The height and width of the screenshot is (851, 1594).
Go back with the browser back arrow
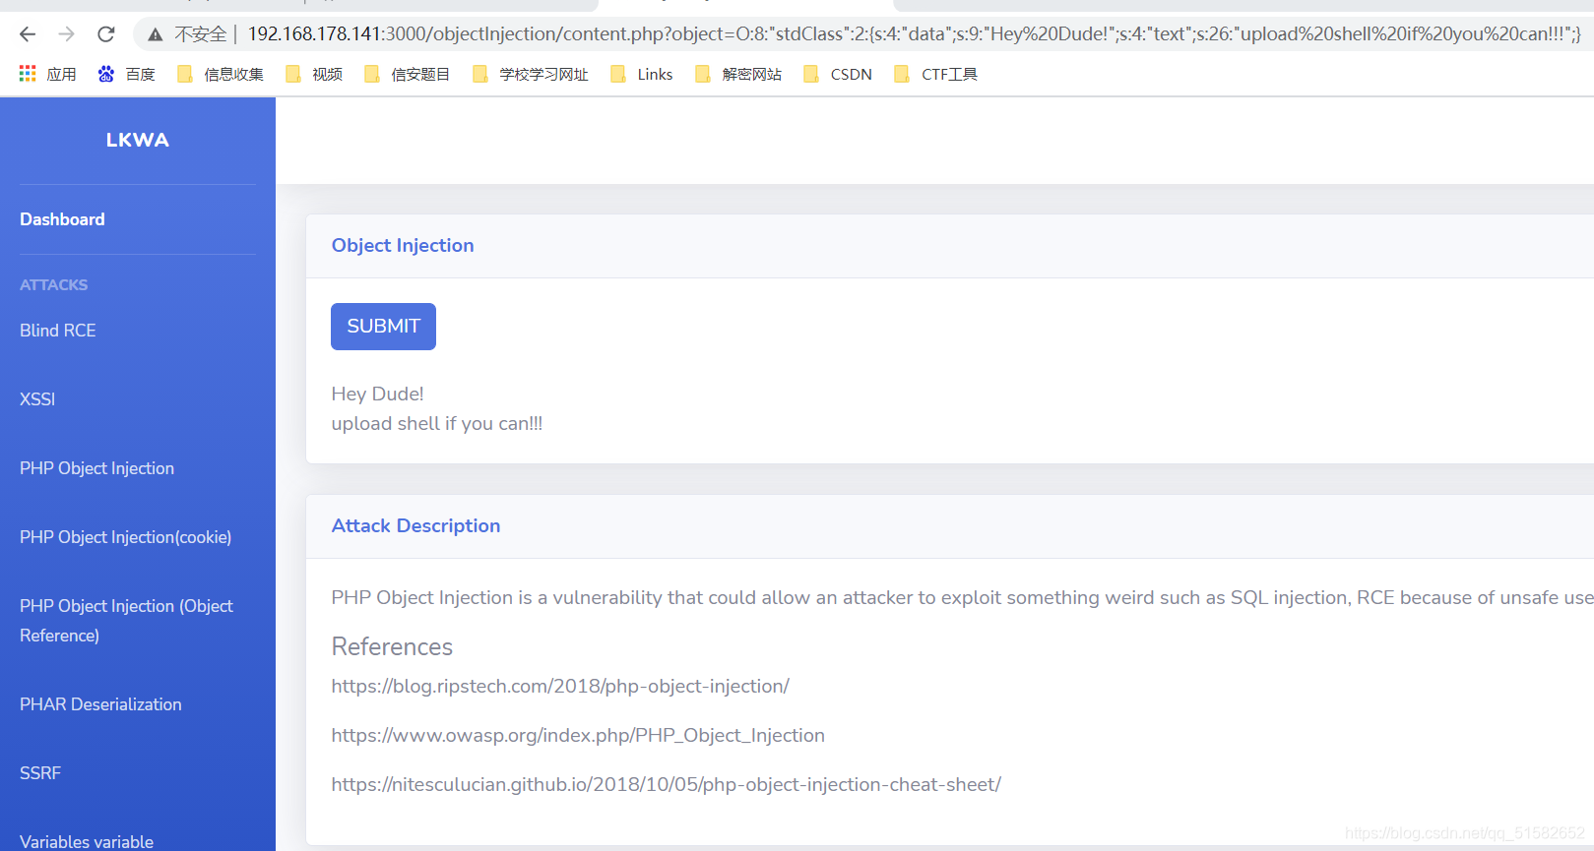point(28,34)
